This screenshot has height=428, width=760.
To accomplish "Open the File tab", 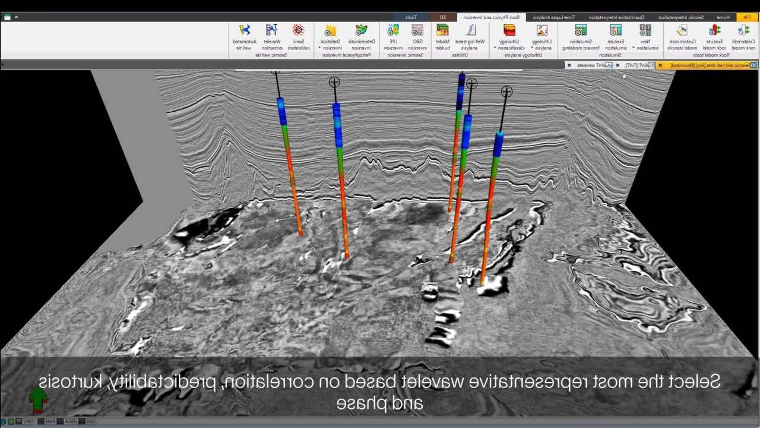I will pos(746,17).
